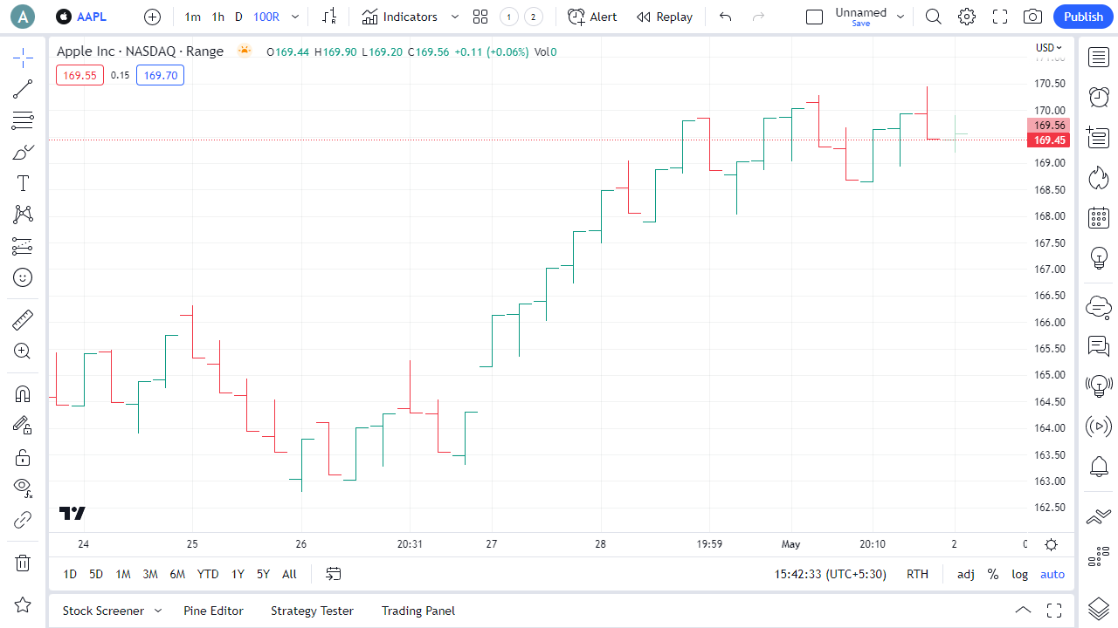Switch to the 1h interval
The width and height of the screenshot is (1118, 628).
point(218,17)
